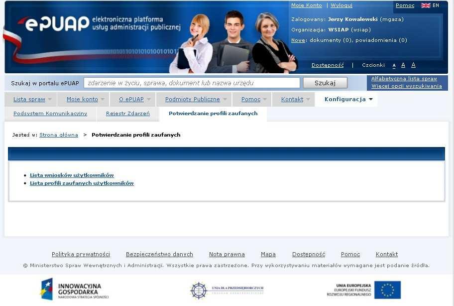
Task: Focus the portal search input field
Action: 192,83
